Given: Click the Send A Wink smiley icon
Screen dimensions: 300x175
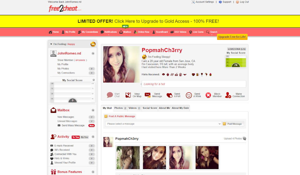Looking at the screenshot, I should [189, 95].
